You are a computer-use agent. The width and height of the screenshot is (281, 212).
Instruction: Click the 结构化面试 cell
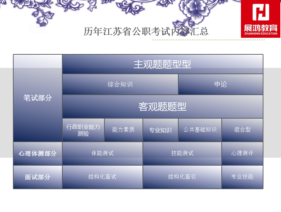point(102,177)
